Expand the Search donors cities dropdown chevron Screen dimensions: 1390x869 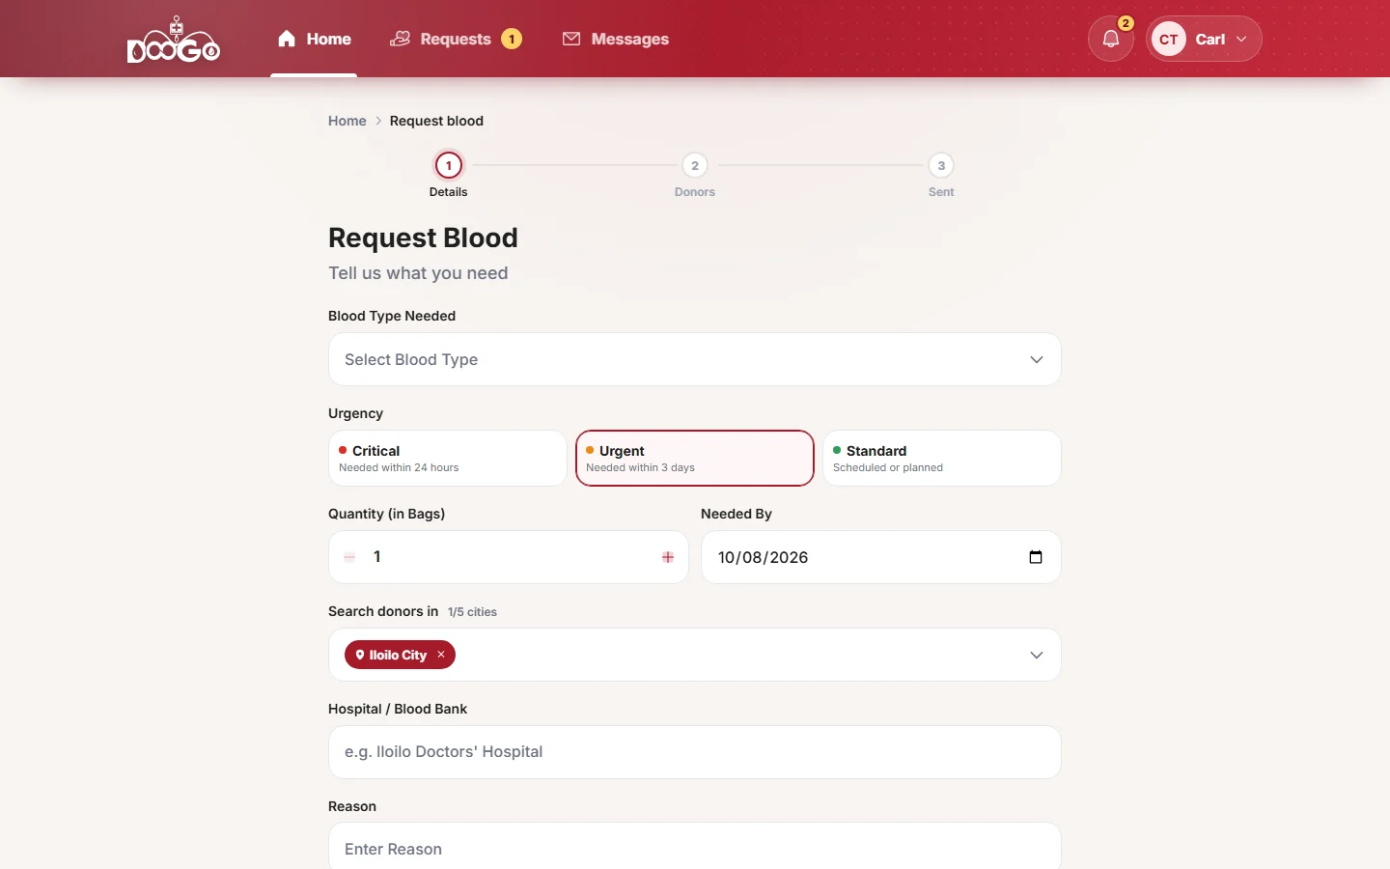pos(1037,655)
